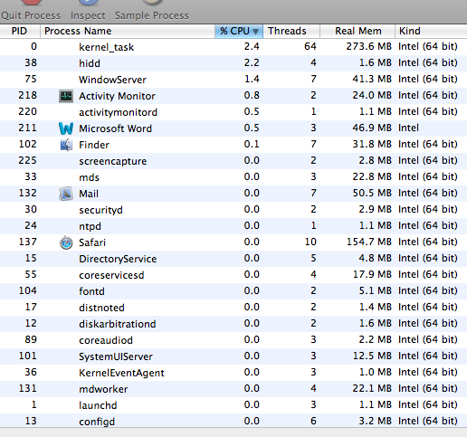The width and height of the screenshot is (467, 437).
Task: Click the Activity Monitor app icon
Action: point(66,96)
